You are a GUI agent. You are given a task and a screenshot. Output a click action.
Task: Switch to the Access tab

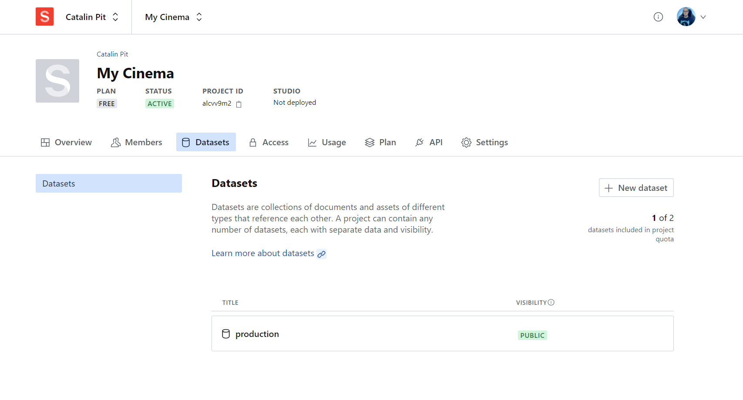(269, 142)
